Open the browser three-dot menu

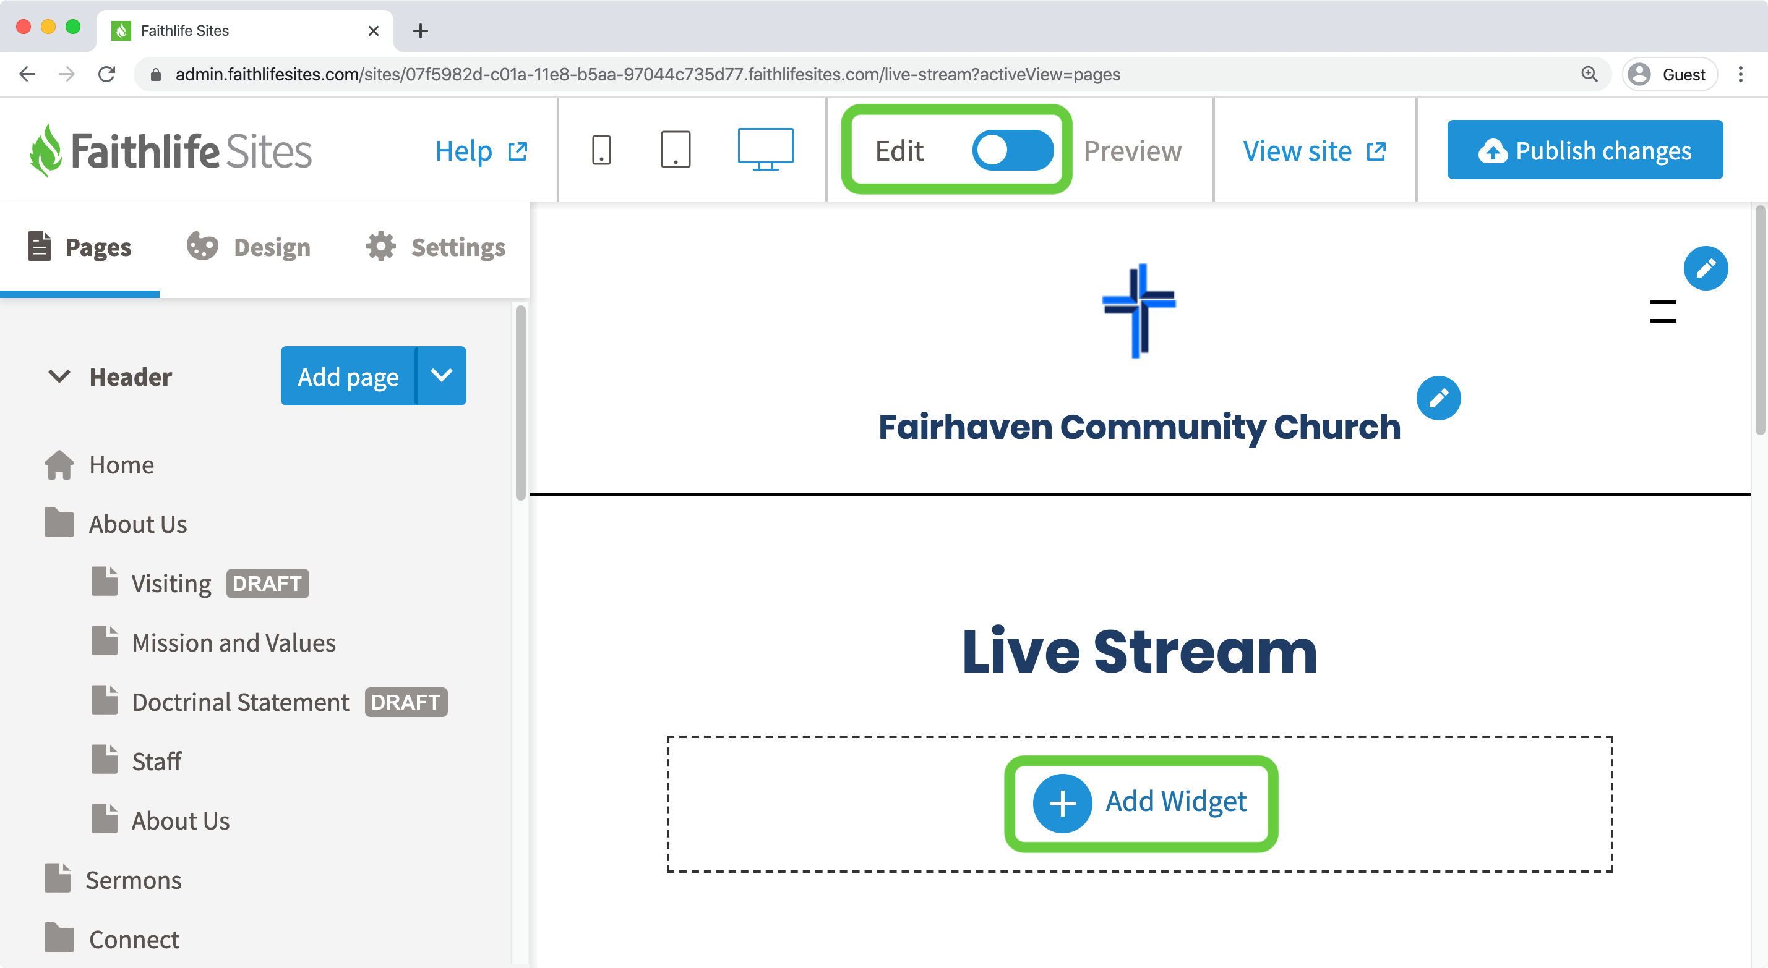tap(1741, 74)
